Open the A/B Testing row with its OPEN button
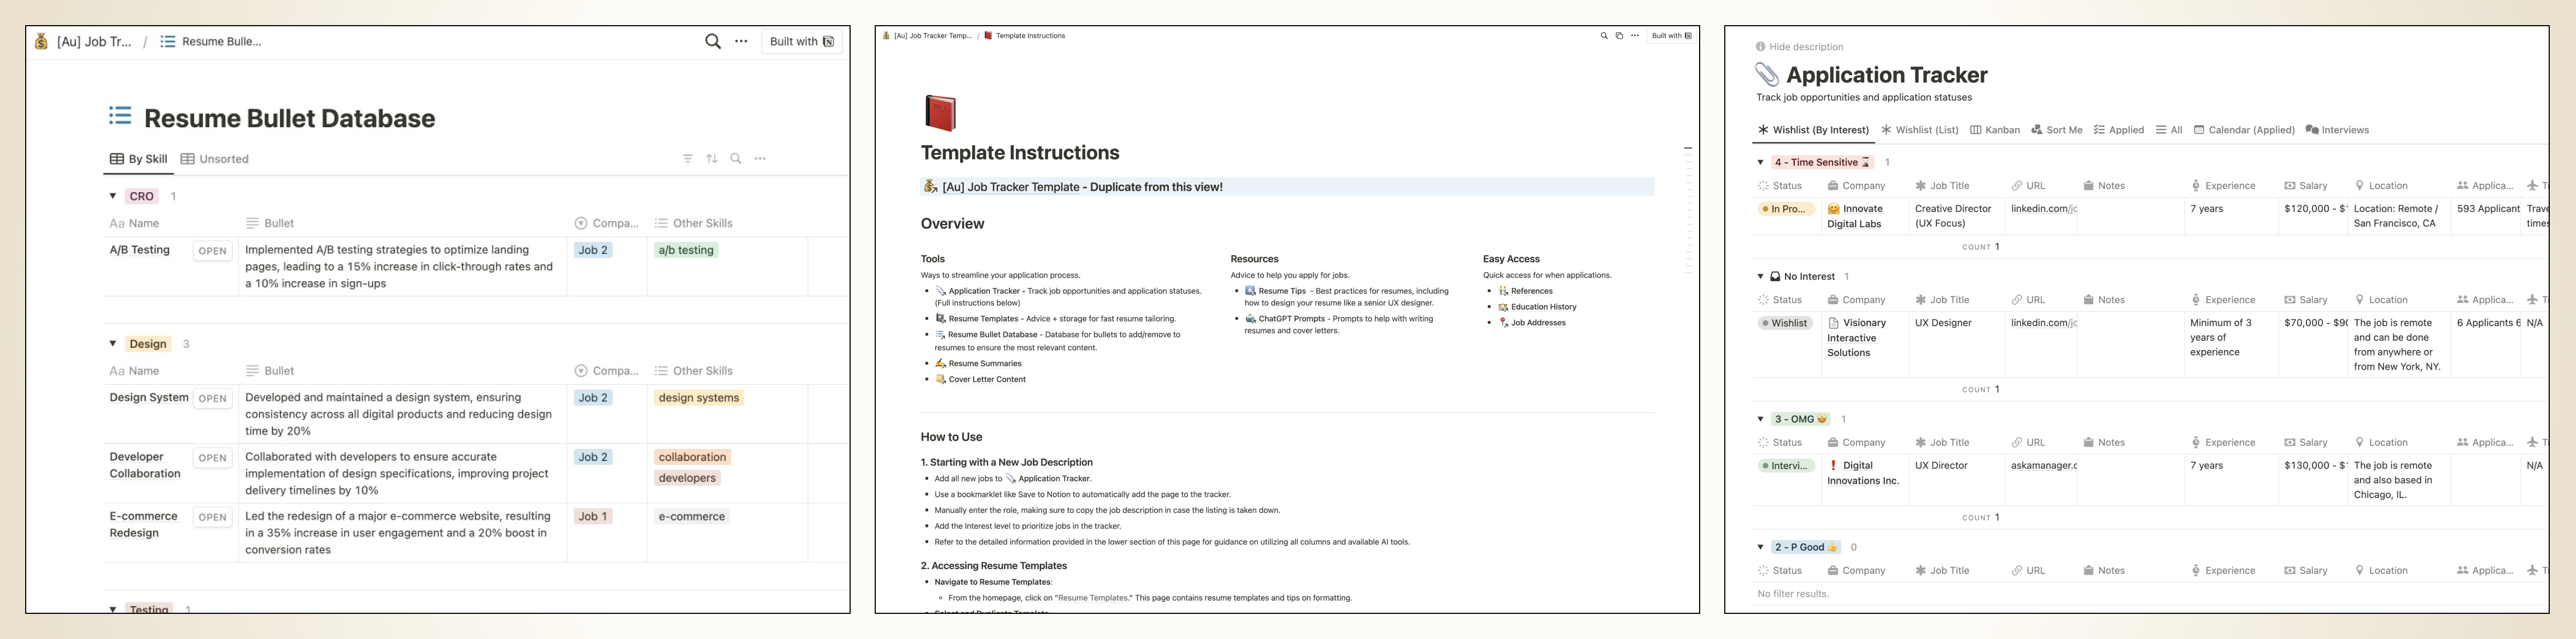 pos(212,250)
